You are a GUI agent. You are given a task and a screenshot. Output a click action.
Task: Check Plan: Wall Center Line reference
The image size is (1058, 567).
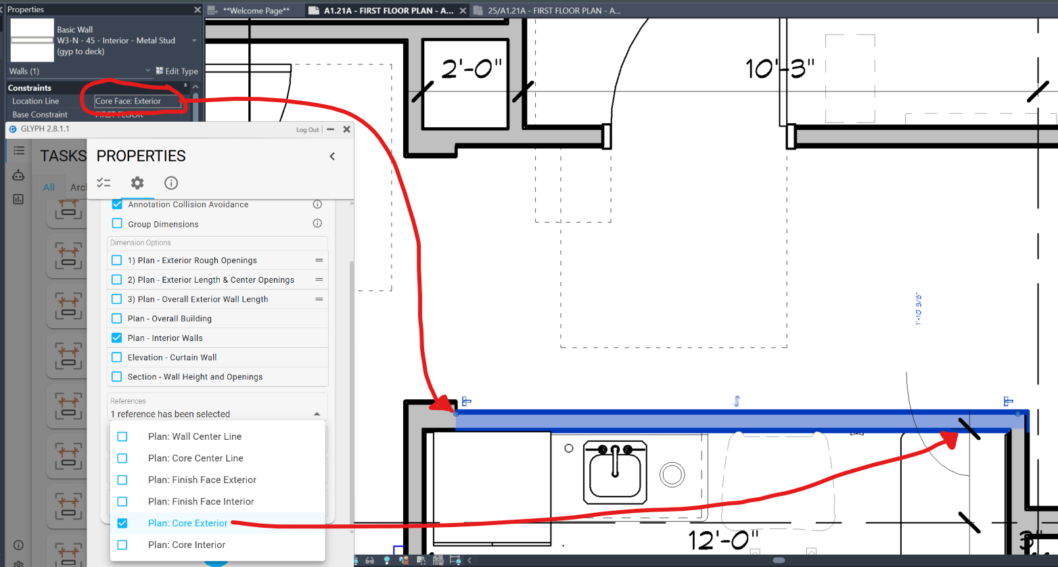[x=122, y=436]
